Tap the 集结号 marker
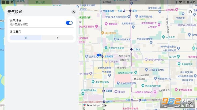Image resolution: width=197 pixels, height=110 pixels. click(x=116, y=92)
